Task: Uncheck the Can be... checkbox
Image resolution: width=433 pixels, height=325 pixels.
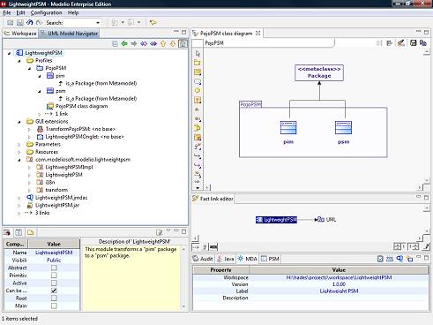Action: (x=54, y=291)
